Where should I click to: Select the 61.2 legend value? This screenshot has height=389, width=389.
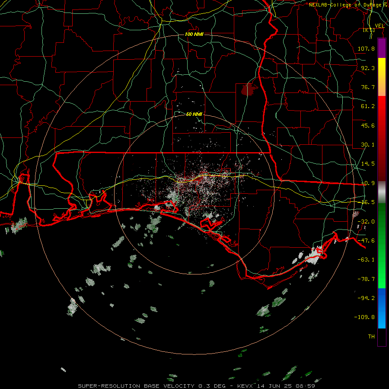point(368,106)
